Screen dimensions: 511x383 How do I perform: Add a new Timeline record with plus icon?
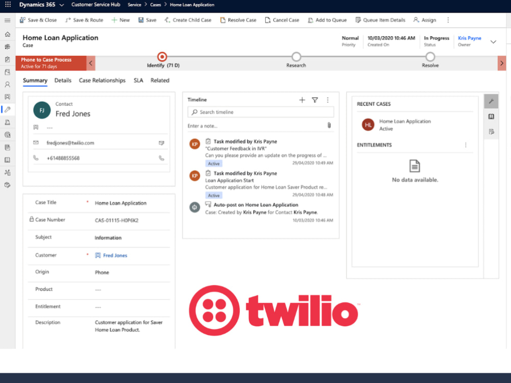[302, 100]
